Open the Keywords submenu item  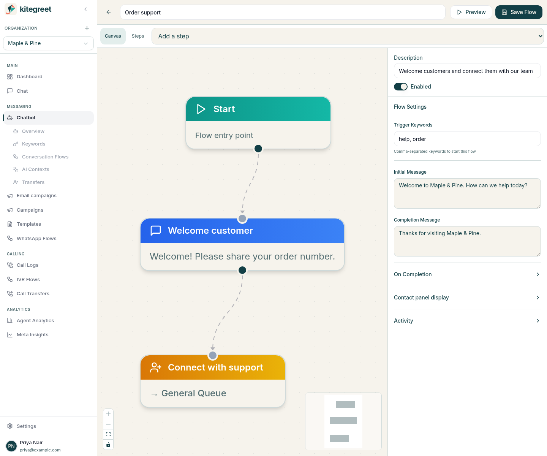51,144
